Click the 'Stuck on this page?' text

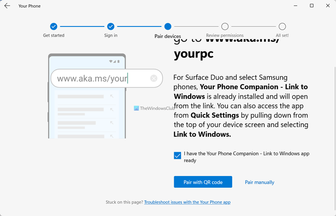tap(124, 202)
